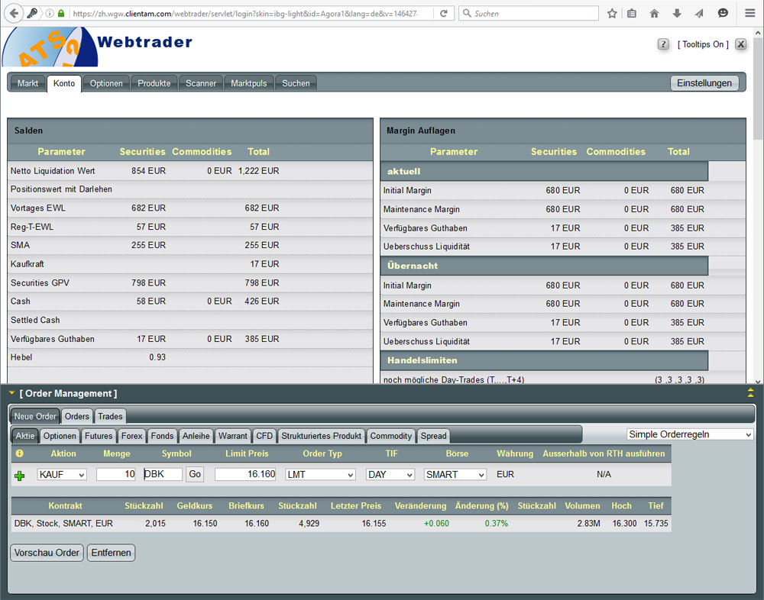Viewport: 764px width, 600px height.
Task: Switch to the Marktpuls tab
Action: (249, 83)
